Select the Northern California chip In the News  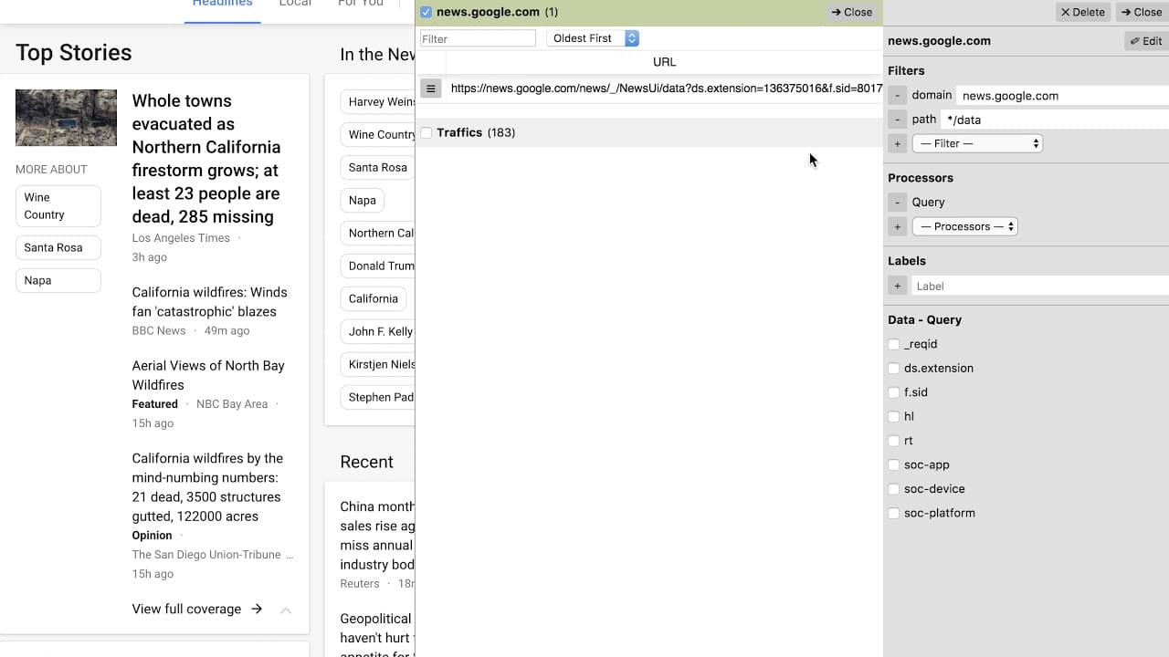tap(378, 233)
